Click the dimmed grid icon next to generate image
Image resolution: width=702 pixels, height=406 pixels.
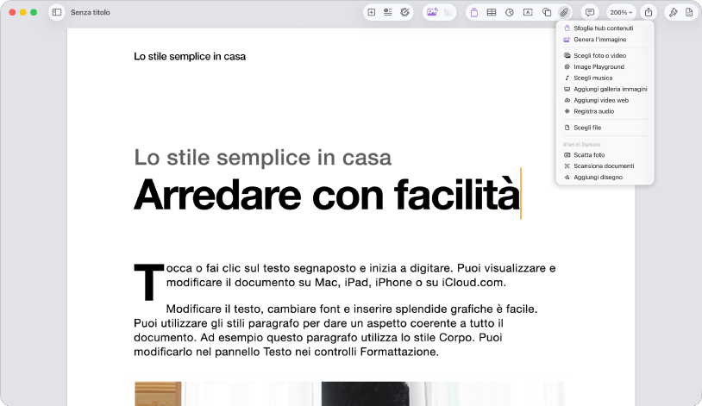click(x=448, y=13)
